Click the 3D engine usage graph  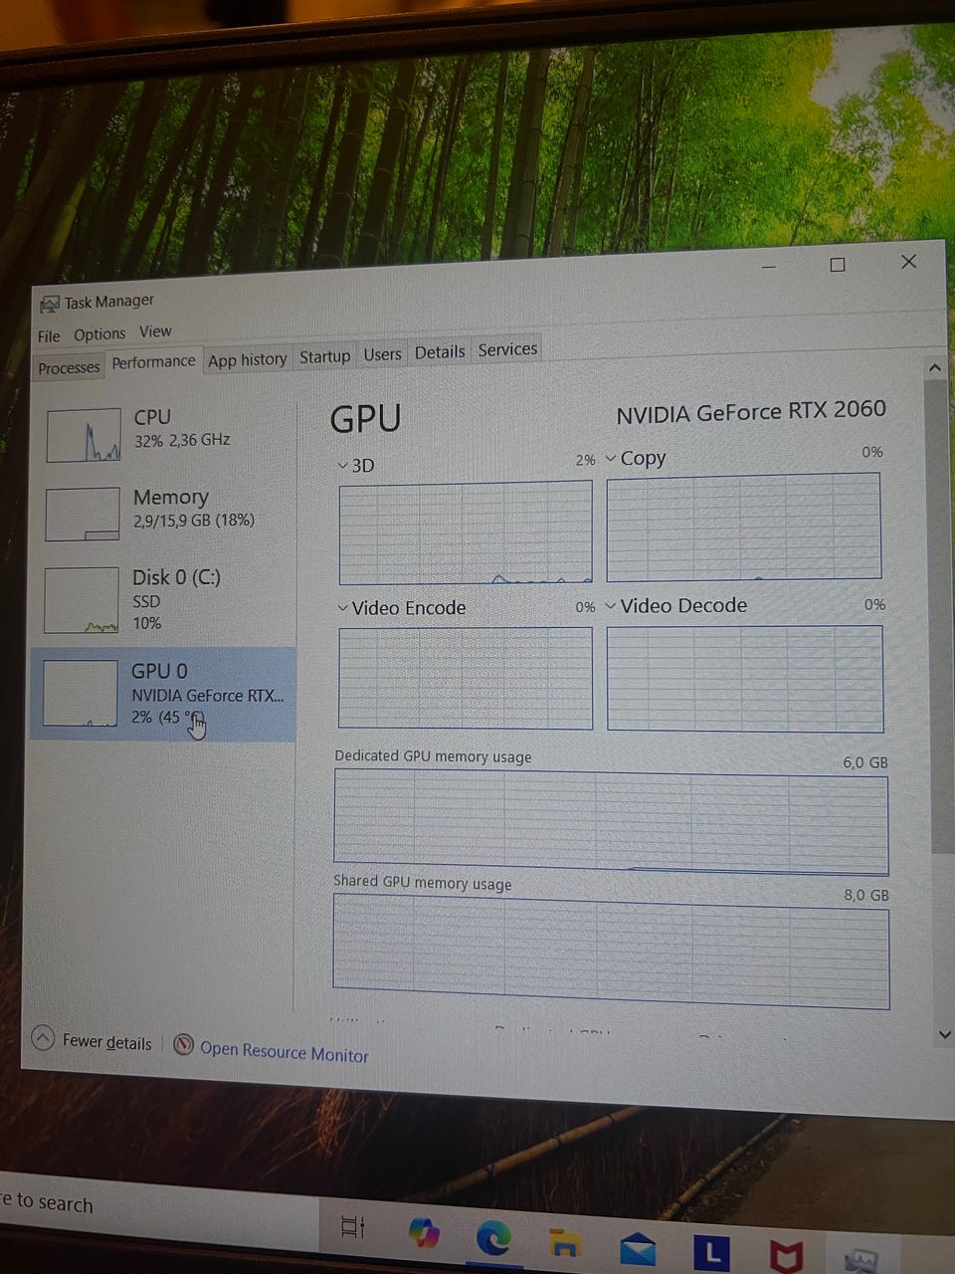tap(466, 532)
